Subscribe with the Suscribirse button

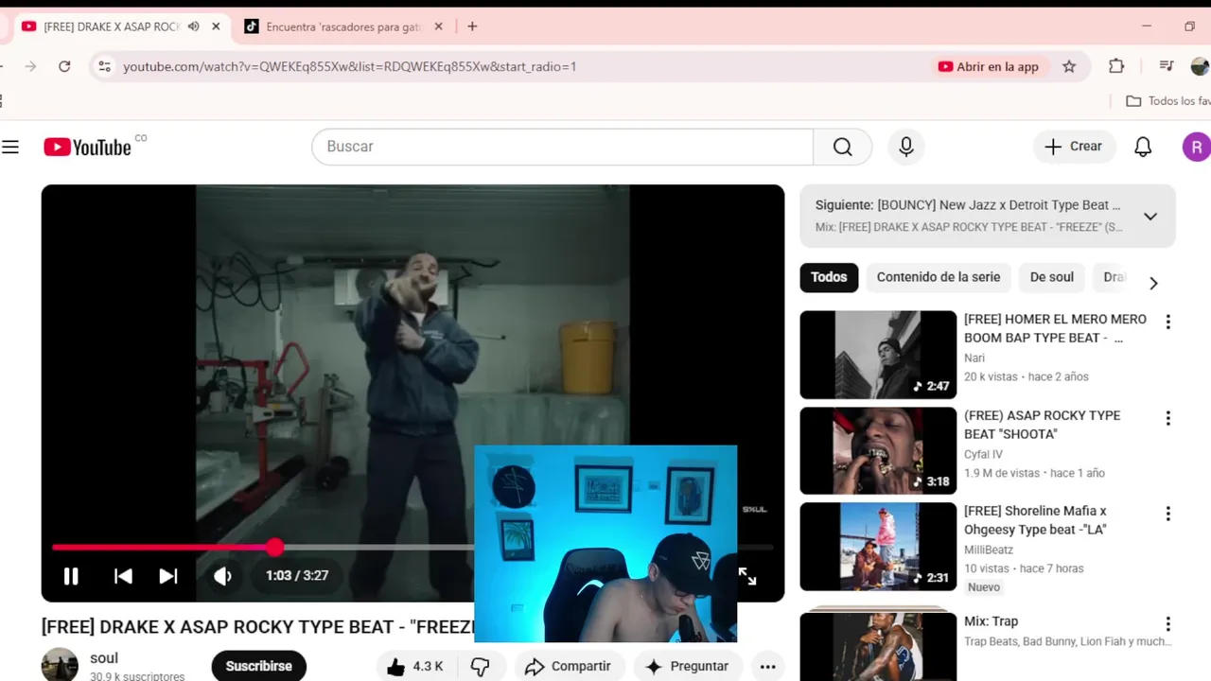tap(258, 666)
